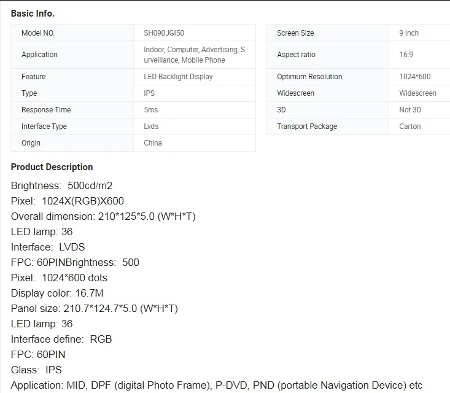Click the Brightness 500cd/m2 description line

(x=62, y=185)
